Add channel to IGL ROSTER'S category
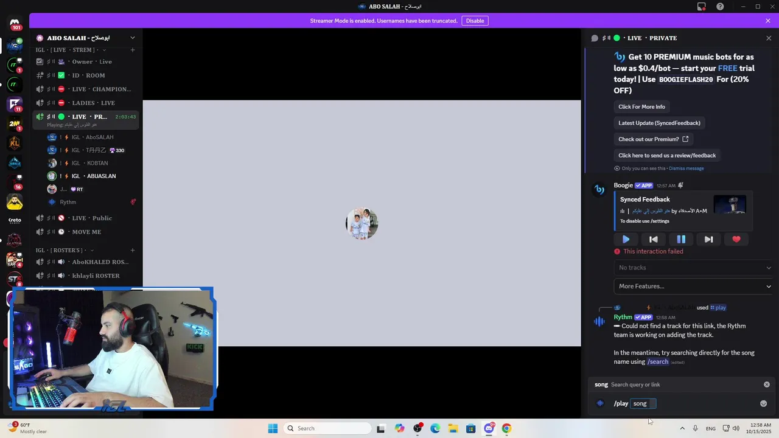The height and width of the screenshot is (438, 779). click(x=133, y=250)
